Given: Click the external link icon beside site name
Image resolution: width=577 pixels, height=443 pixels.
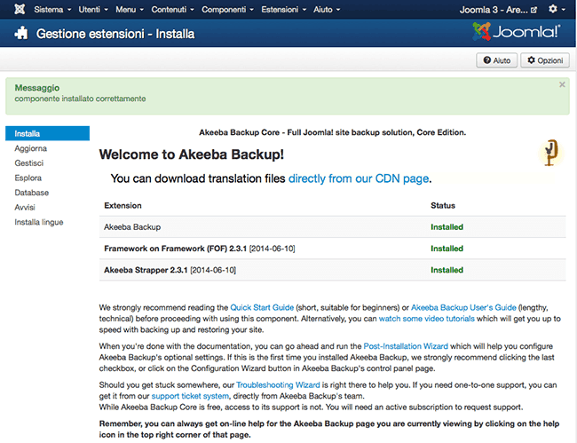Looking at the screenshot, I should point(534,10).
